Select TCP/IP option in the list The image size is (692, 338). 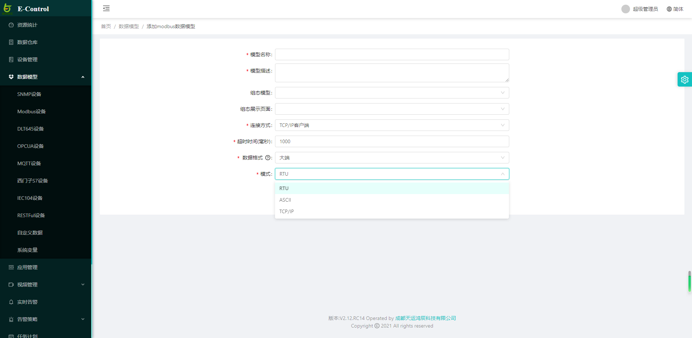pyautogui.click(x=392, y=211)
